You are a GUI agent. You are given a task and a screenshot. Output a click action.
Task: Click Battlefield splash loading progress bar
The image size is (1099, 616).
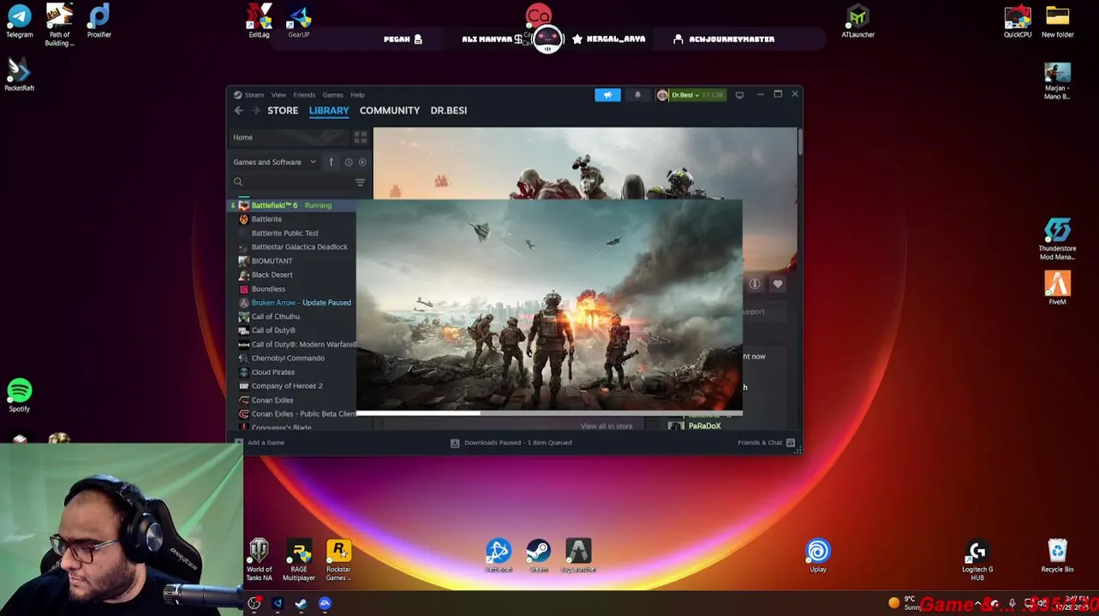[549, 413]
